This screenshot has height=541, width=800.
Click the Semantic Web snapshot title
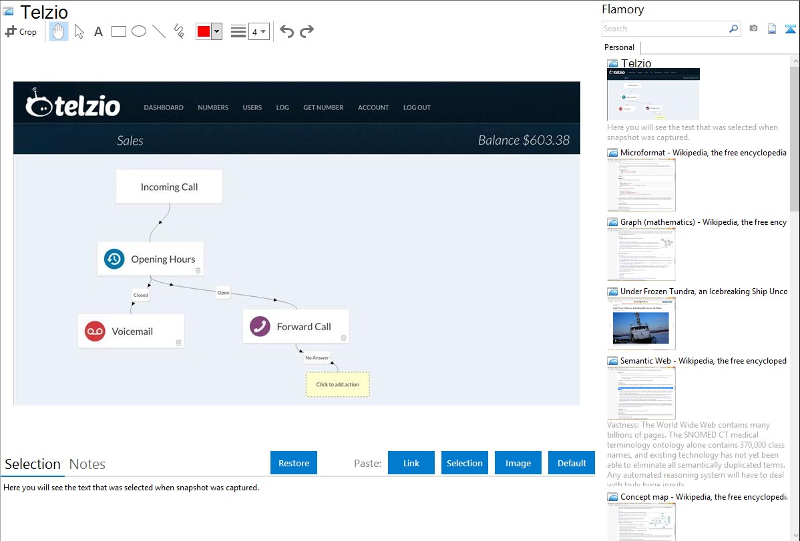tap(703, 360)
